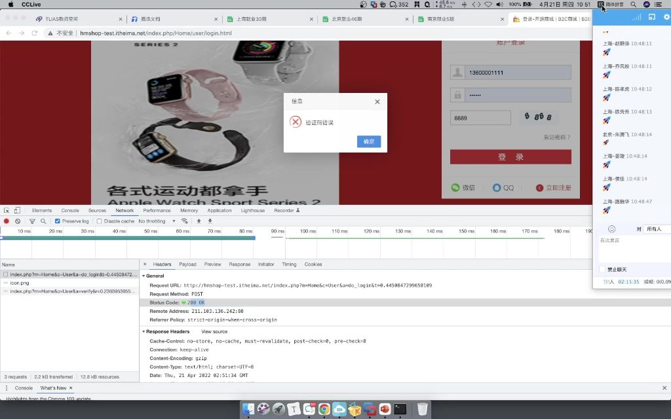The image size is (671, 419).
Task: Switch to the Preview tab
Action: click(213, 264)
